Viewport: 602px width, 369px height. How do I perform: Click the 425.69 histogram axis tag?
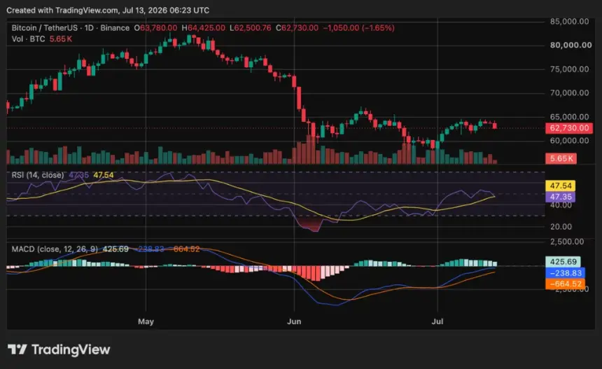pyautogui.click(x=563, y=262)
